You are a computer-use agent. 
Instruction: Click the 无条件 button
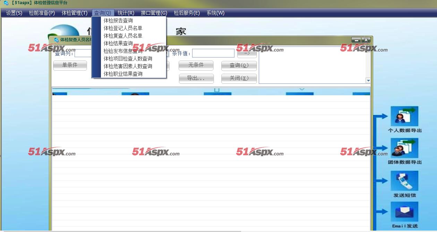click(196, 65)
